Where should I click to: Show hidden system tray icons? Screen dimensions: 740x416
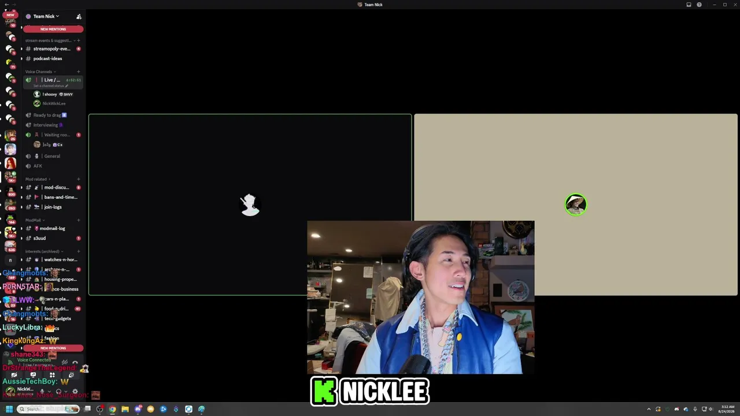tap(649, 409)
